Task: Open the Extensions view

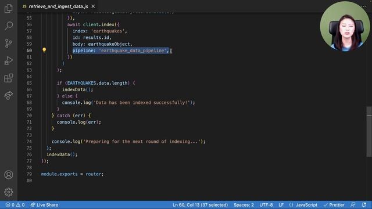Action: coord(9,78)
